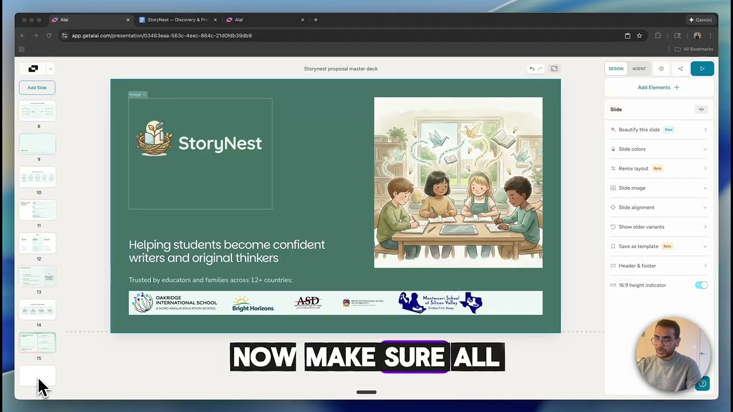Click the paint drop icon beside Slide colors
The height and width of the screenshot is (412, 733).
tap(613, 149)
